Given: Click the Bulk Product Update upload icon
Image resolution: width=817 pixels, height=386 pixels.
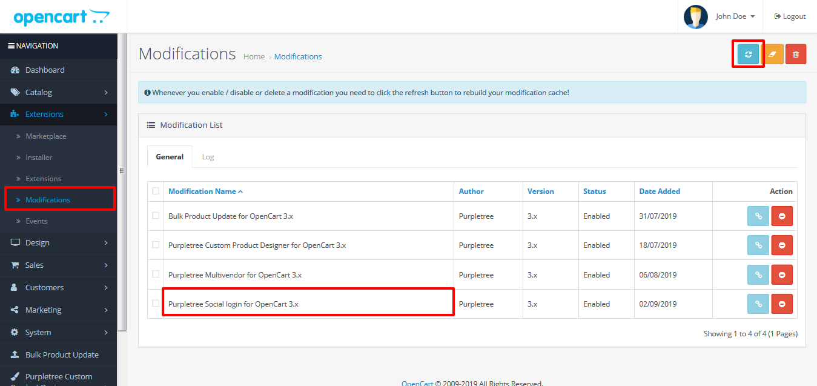Looking at the screenshot, I should [15, 354].
